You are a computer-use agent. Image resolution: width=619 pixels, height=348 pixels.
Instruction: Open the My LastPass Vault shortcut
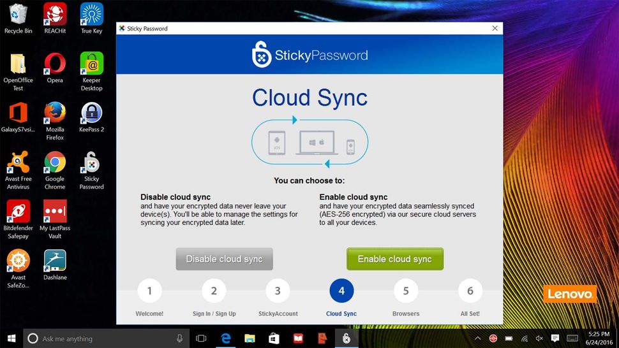coord(55,219)
